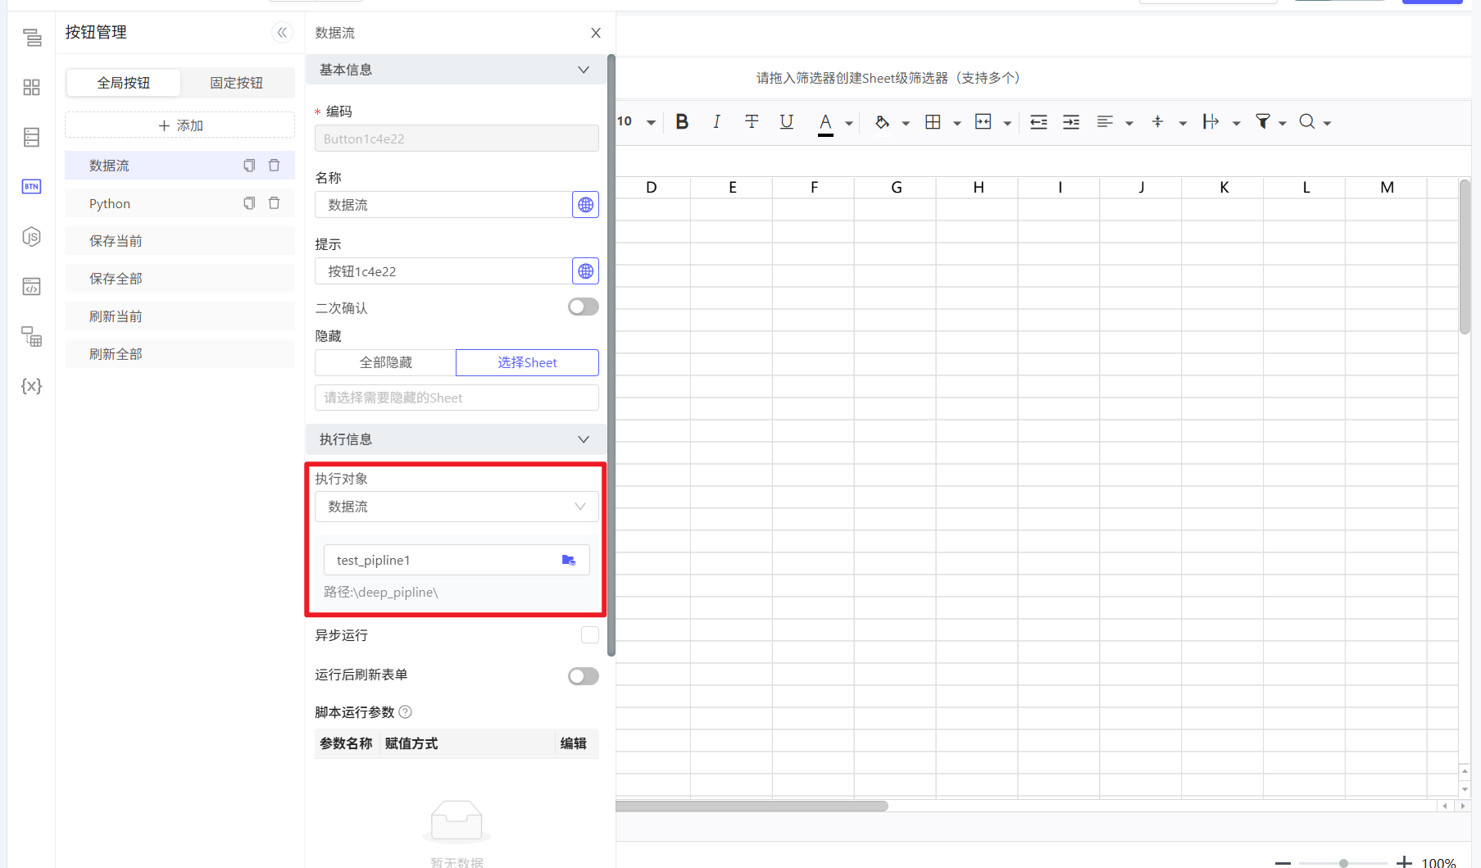This screenshot has height=868, width=1481.
Task: Delete the Python button entry
Action: [275, 203]
